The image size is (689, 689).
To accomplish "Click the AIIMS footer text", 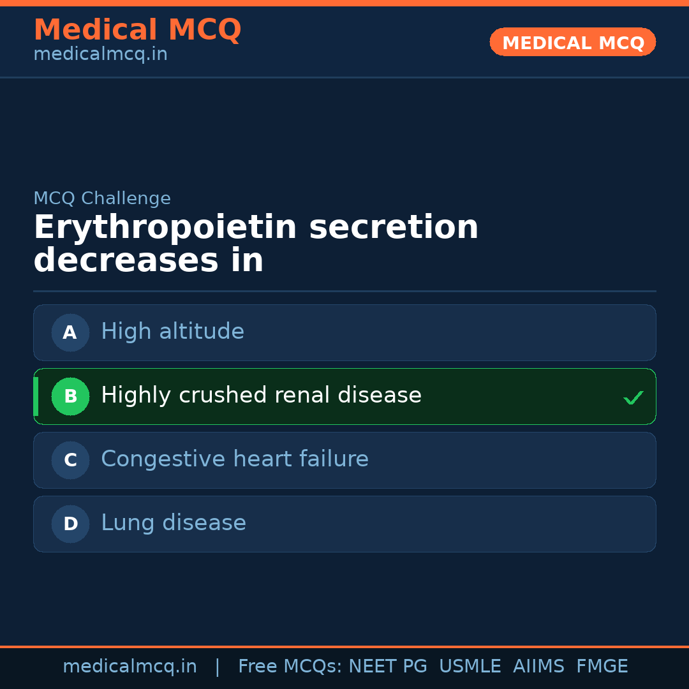I will point(538,667).
